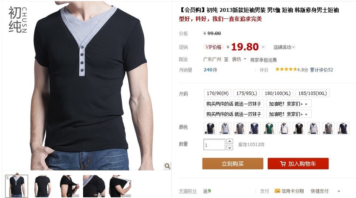Expand the payment options arrow after 快捷支付
The width and height of the screenshot is (356, 198).
click(339, 191)
